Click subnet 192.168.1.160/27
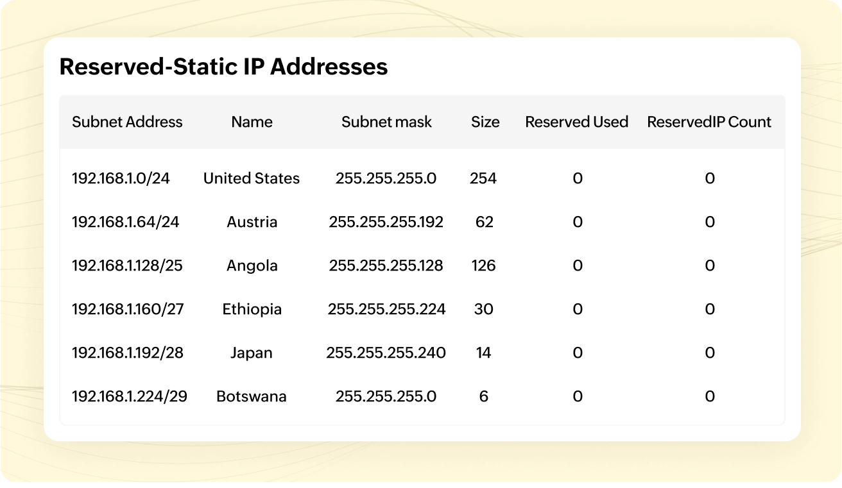 coord(128,309)
